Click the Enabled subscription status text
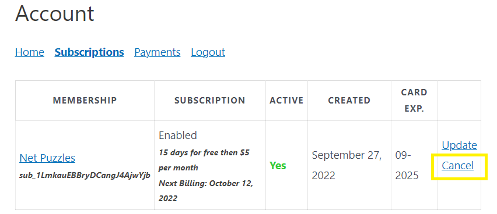 [178, 135]
